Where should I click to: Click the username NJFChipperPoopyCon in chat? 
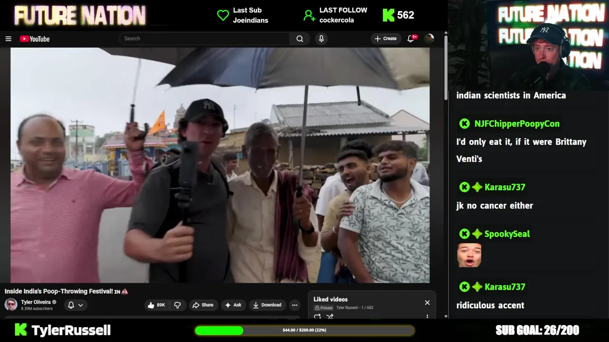click(517, 123)
